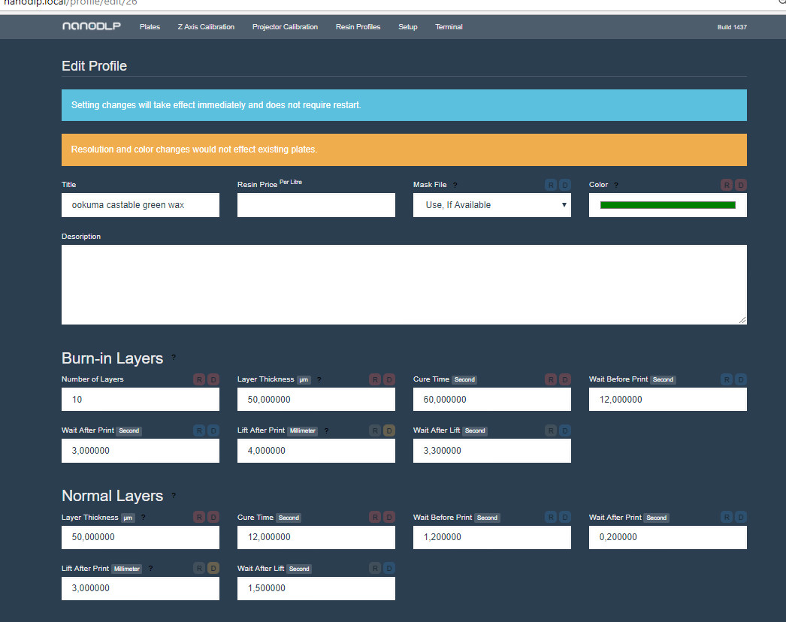Image resolution: width=786 pixels, height=622 pixels.
Task: Go to Resin Profiles
Action: click(x=358, y=26)
